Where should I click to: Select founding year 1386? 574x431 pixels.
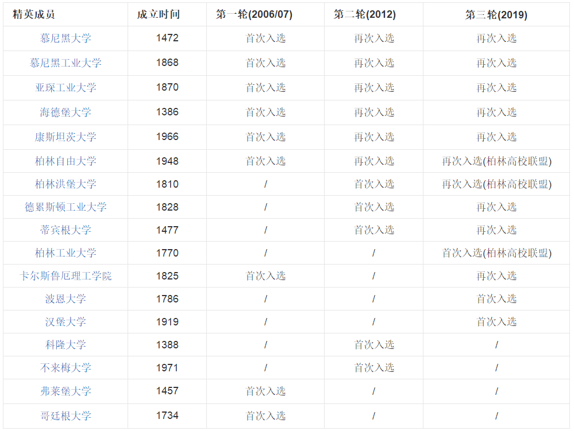167,112
